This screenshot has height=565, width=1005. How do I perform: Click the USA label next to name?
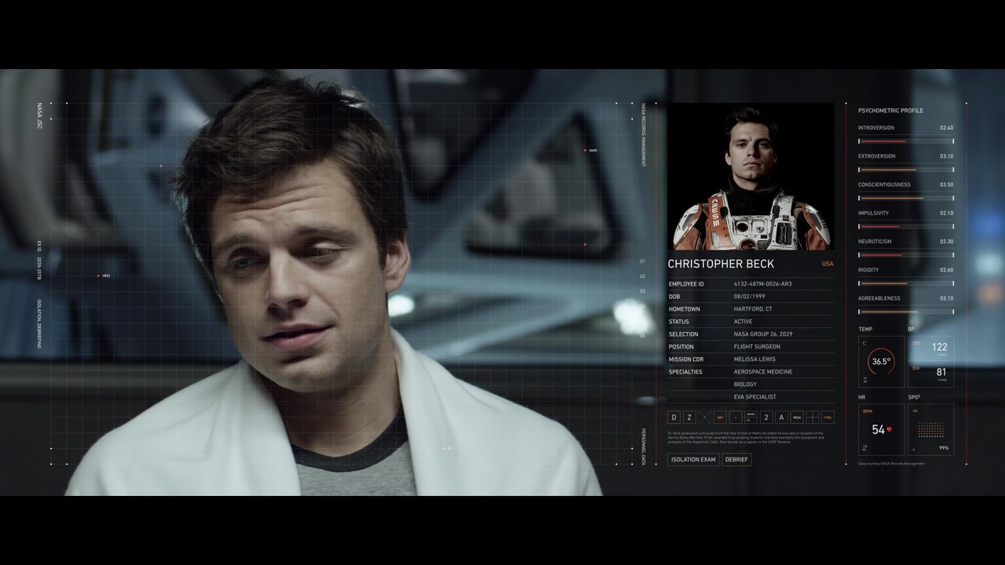click(828, 264)
